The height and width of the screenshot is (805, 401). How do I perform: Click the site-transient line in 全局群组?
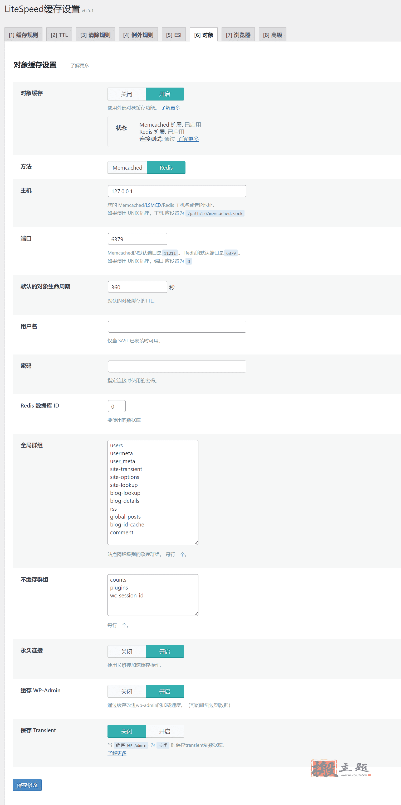pyautogui.click(x=126, y=469)
